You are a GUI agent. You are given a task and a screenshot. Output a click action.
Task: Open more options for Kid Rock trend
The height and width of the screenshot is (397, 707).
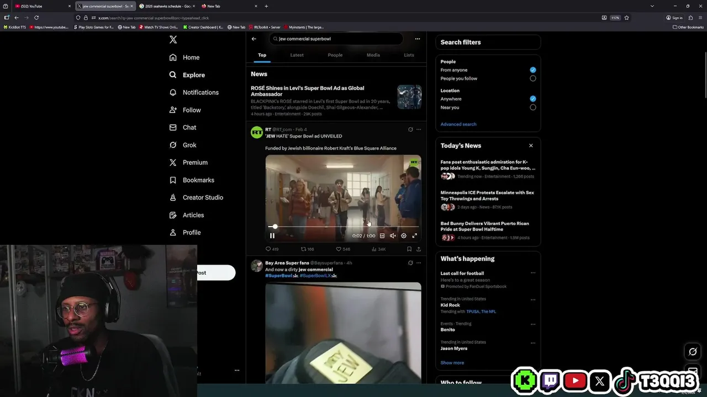(x=533, y=300)
